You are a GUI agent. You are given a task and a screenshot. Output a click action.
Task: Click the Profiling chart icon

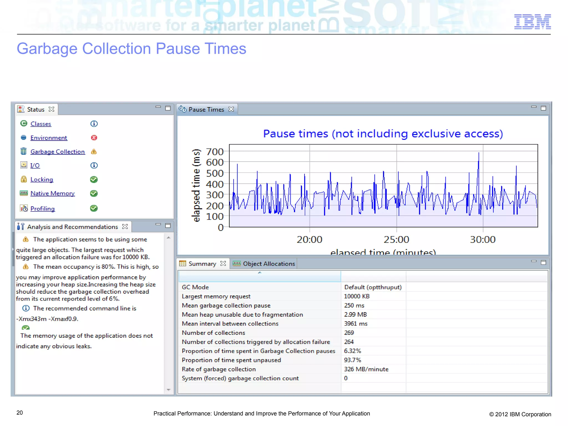point(24,208)
